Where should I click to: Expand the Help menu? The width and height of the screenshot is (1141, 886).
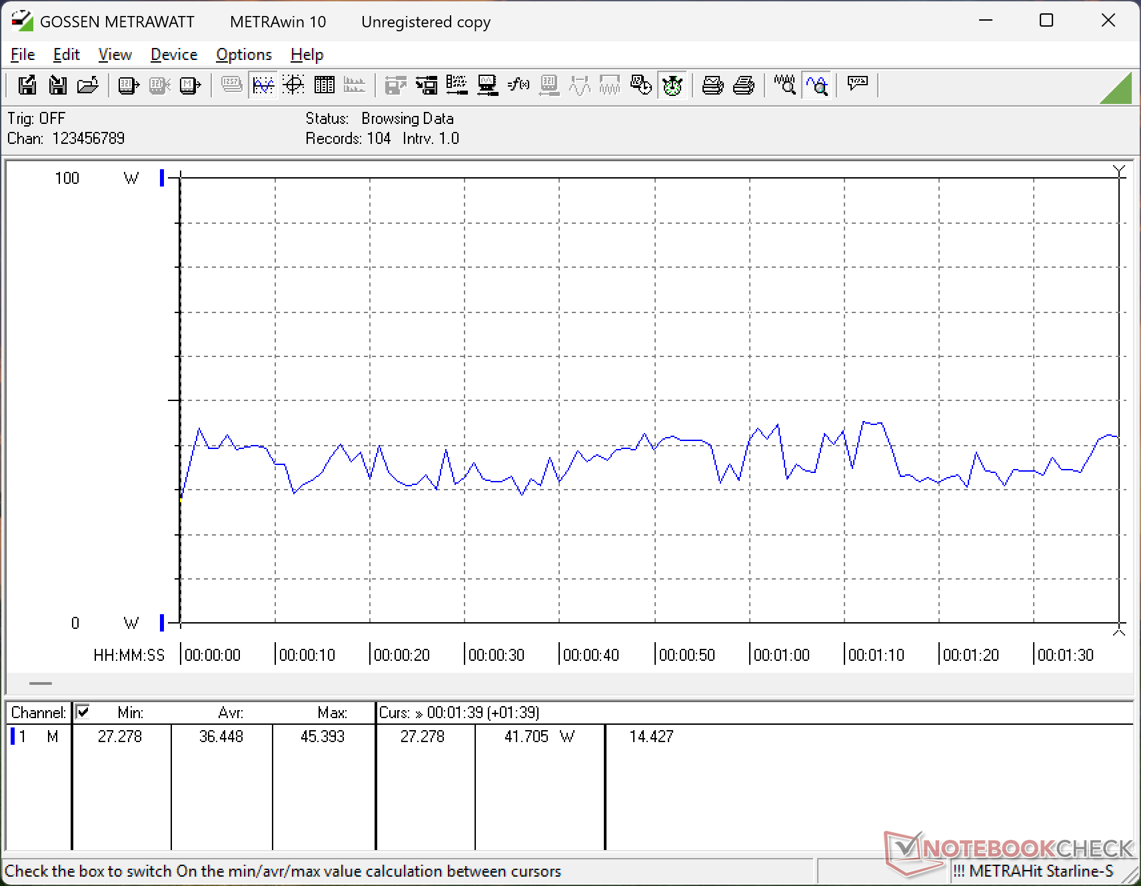click(x=307, y=55)
